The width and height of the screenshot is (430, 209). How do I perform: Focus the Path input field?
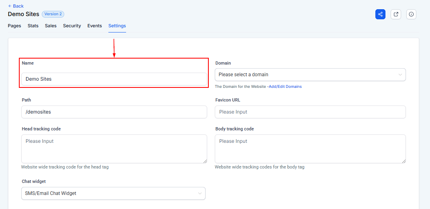[114, 112]
